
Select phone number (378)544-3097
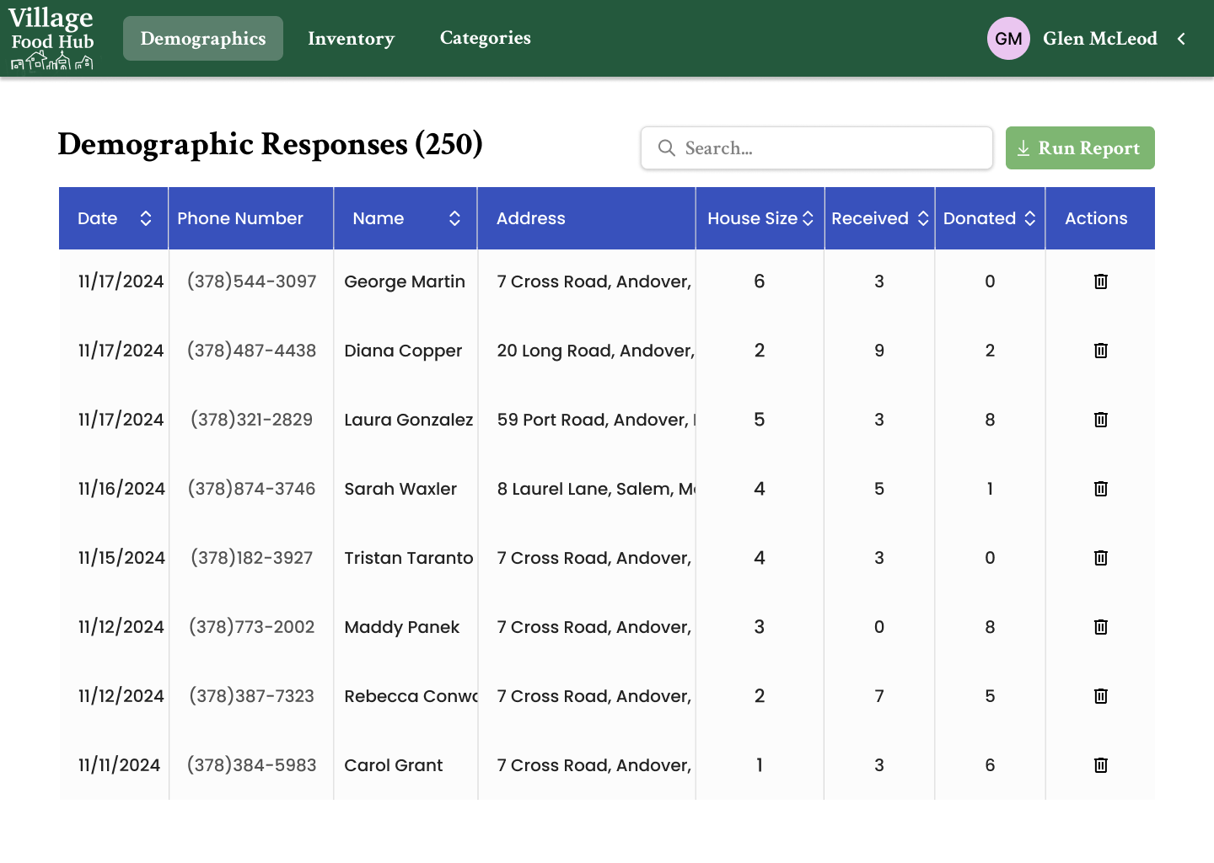coord(251,281)
